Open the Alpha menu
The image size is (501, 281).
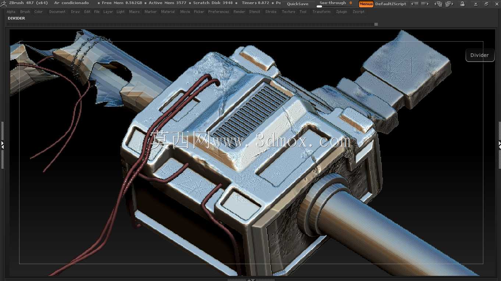[11, 12]
